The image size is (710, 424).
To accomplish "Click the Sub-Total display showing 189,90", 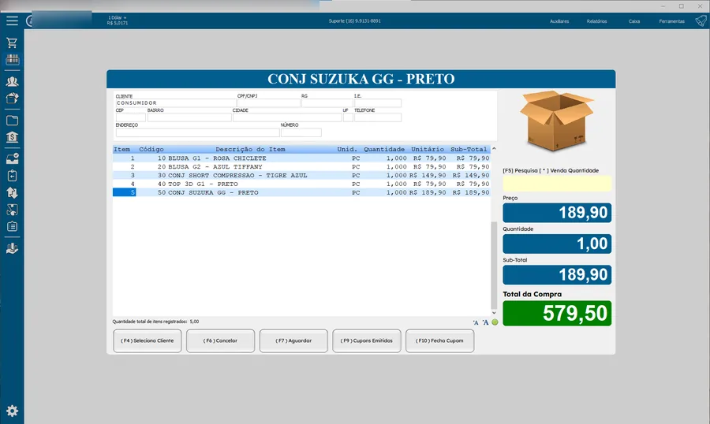I will [557, 275].
